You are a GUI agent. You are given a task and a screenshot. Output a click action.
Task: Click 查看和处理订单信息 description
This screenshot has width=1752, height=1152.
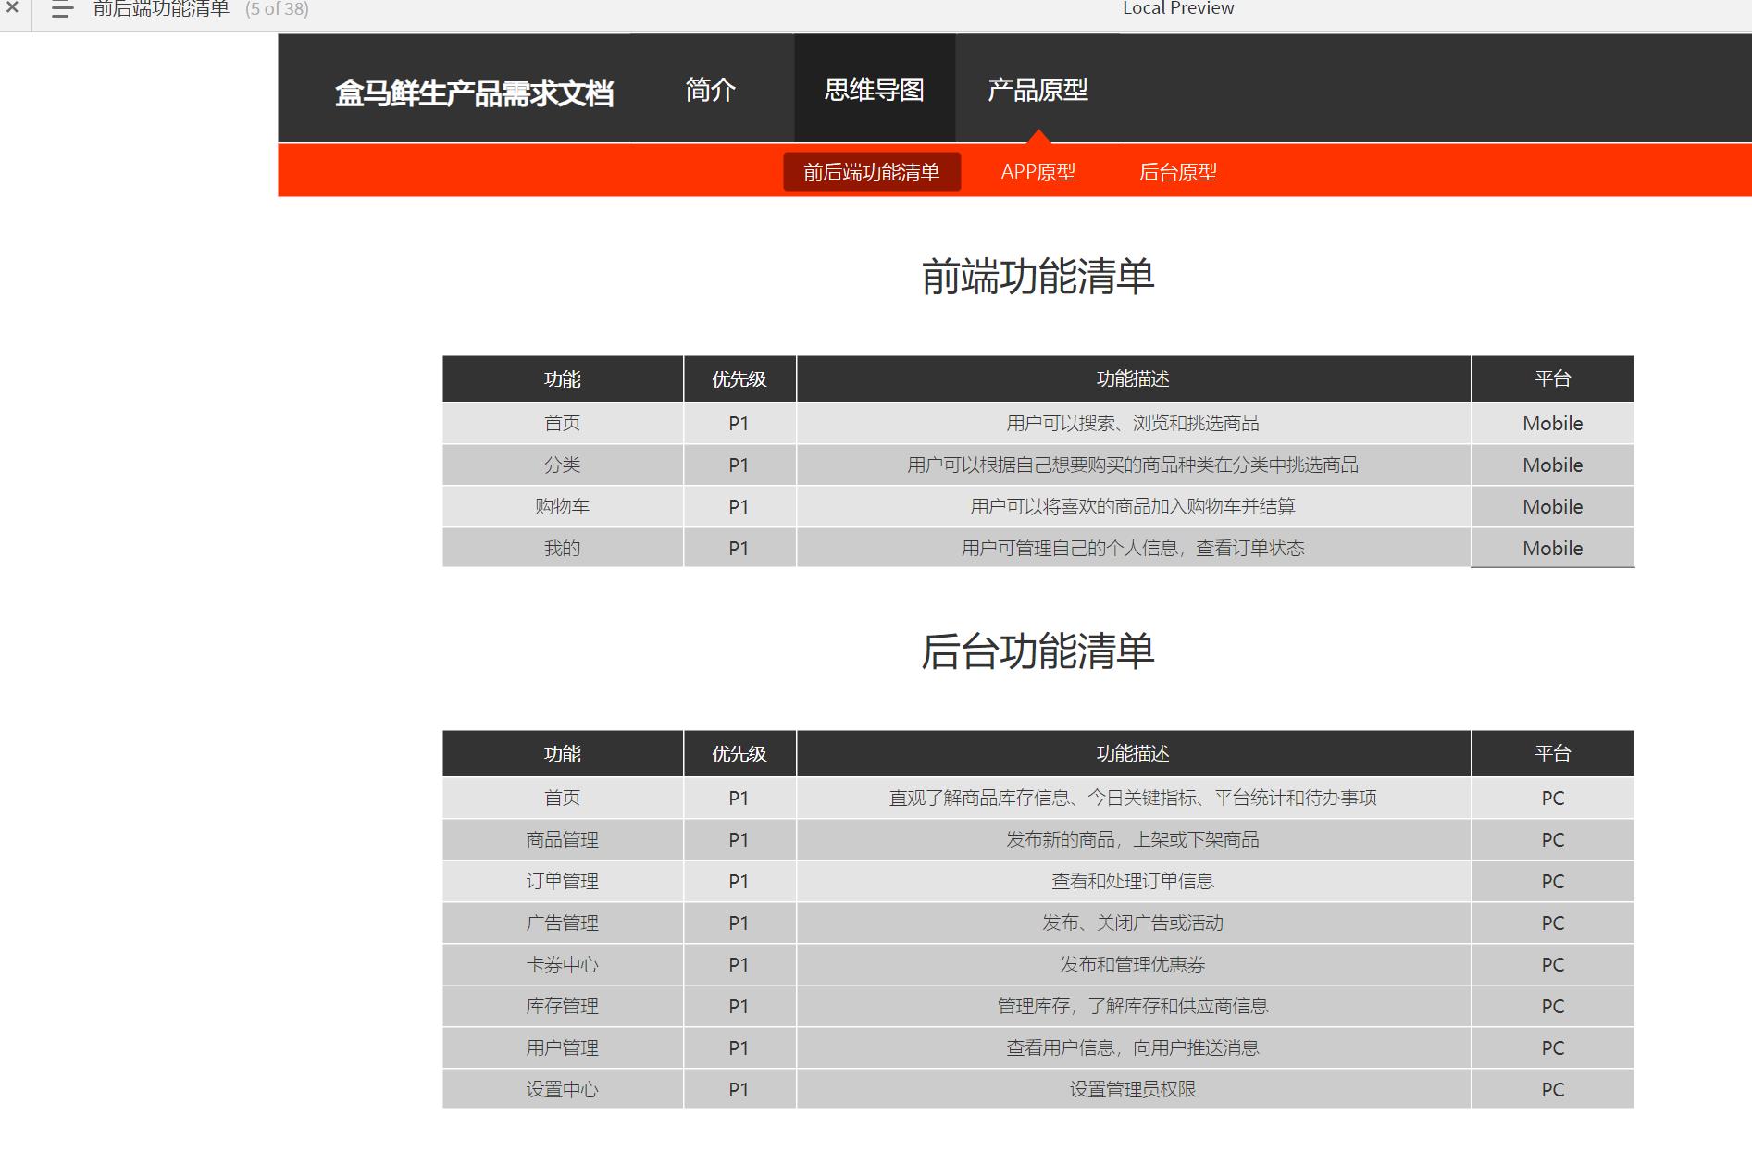1133,882
